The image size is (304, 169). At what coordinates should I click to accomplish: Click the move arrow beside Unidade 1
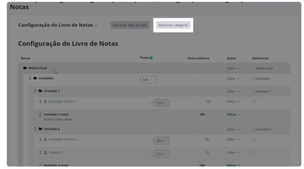tap(35, 91)
